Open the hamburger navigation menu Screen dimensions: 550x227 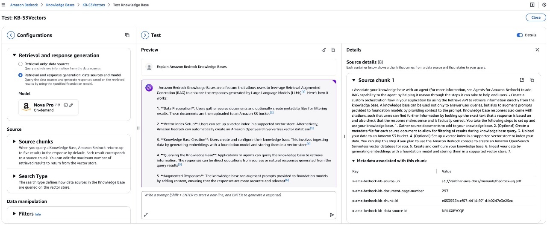[3, 5]
